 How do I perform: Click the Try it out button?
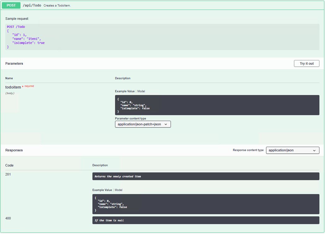pyautogui.click(x=306, y=63)
